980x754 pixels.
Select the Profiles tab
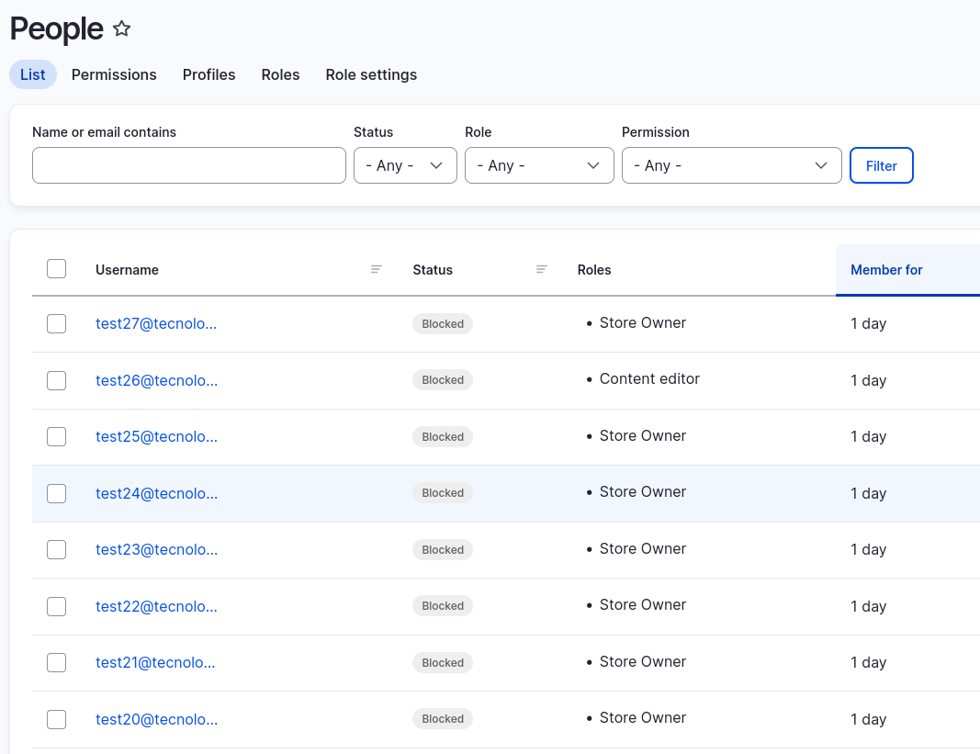click(208, 74)
